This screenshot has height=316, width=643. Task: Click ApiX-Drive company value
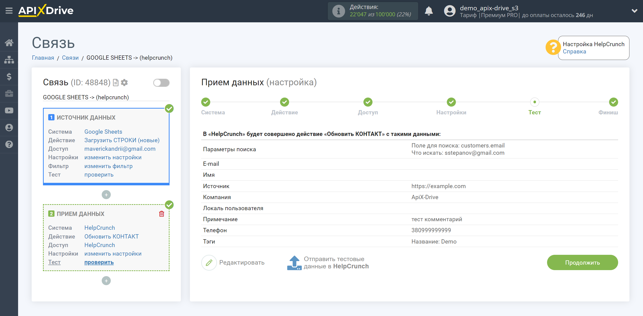[425, 197]
